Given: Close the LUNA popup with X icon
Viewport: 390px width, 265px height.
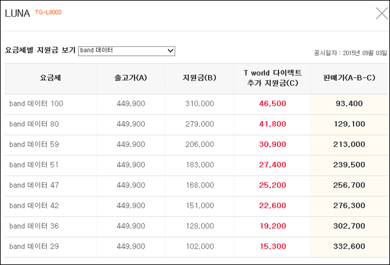Looking at the screenshot, I should [x=381, y=13].
